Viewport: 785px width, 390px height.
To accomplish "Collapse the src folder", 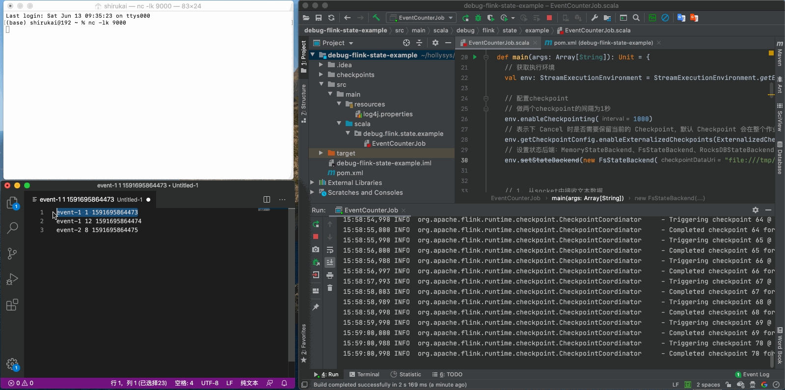I will point(321,84).
